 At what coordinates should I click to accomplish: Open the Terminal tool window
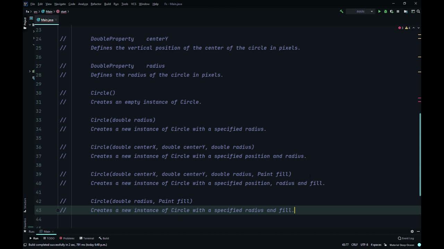click(87, 238)
